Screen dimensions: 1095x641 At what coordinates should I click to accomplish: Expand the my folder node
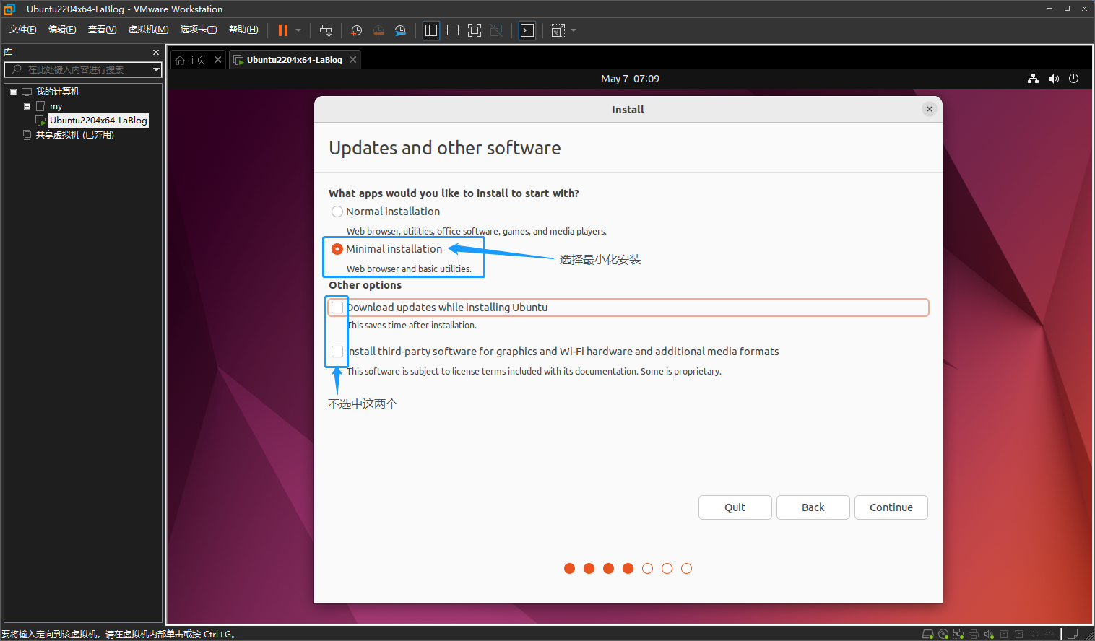[27, 106]
